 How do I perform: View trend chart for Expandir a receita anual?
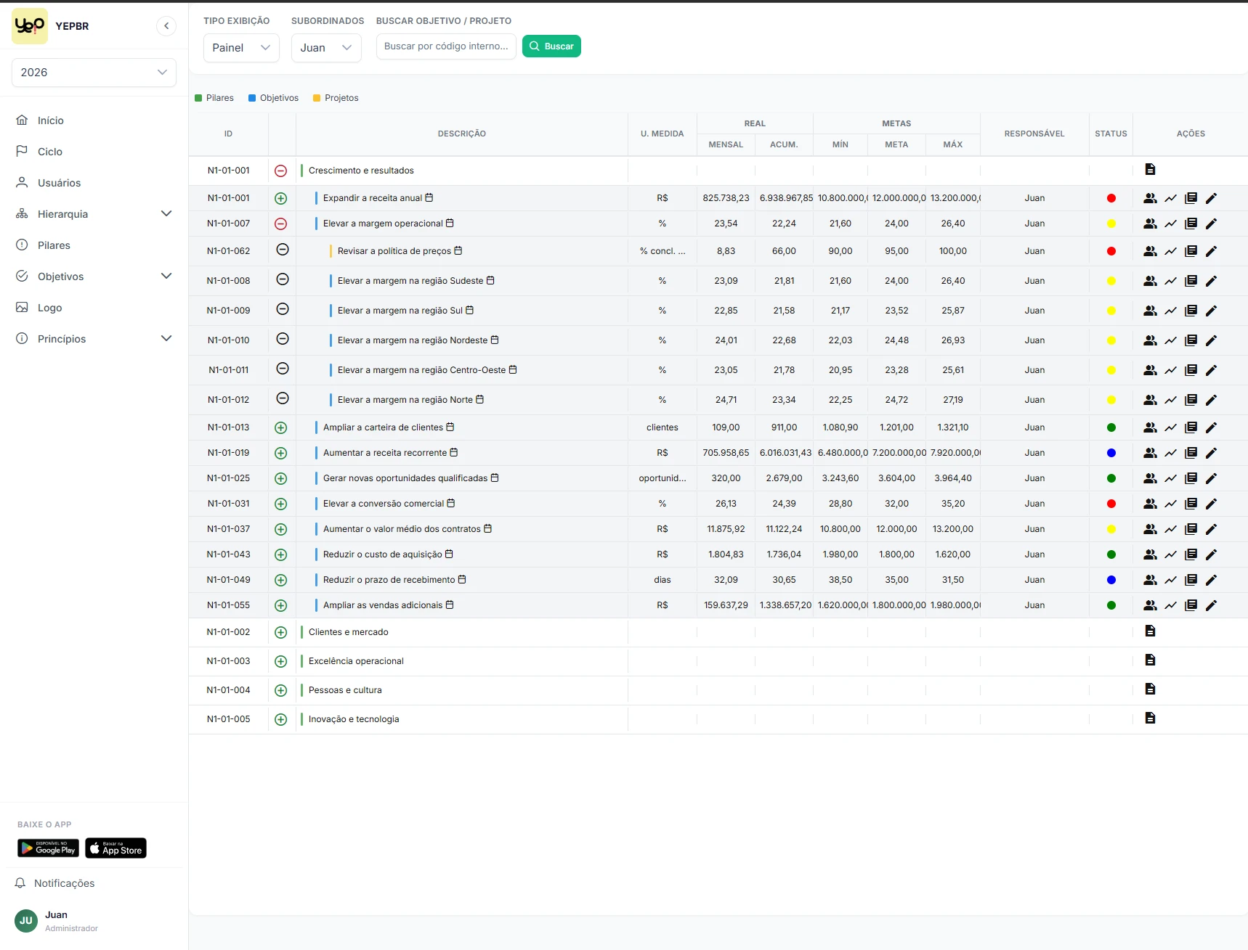click(1170, 198)
